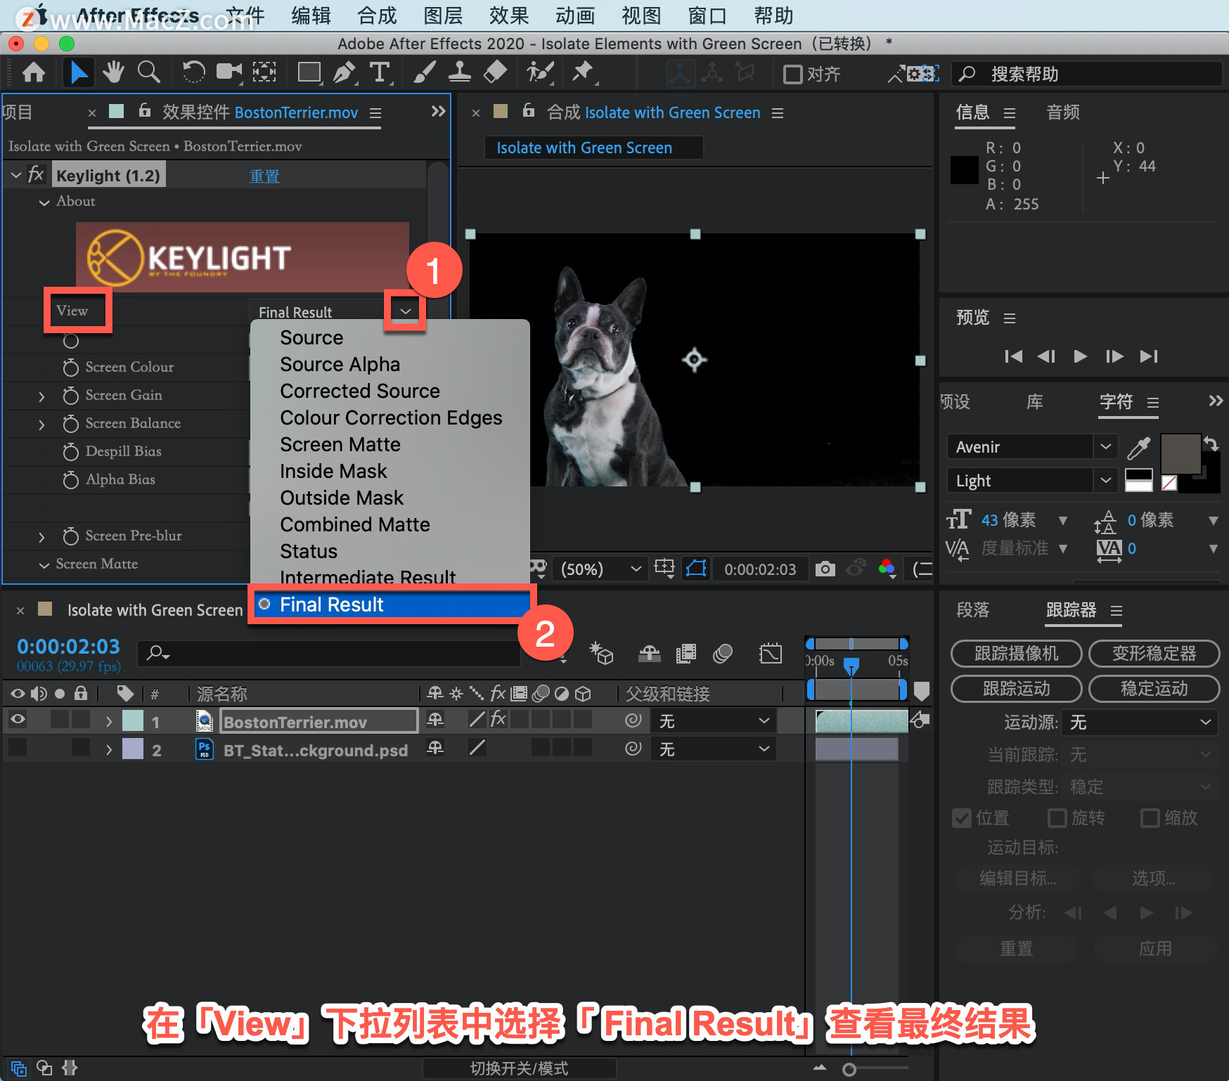1229x1081 pixels.
Task: Click 重置 link for Keylight
Action: pos(264,176)
